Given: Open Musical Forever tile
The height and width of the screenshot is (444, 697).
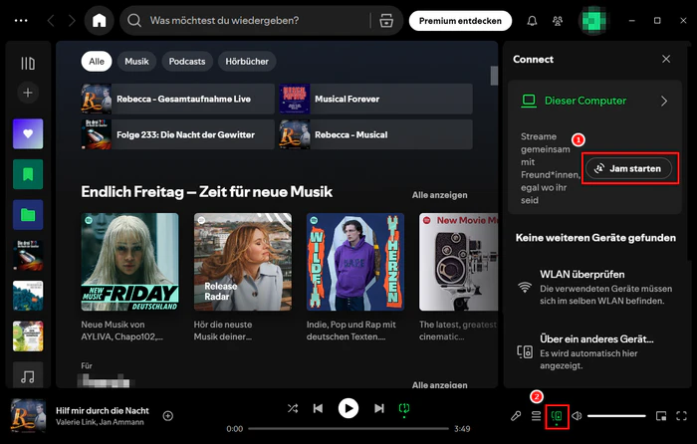Looking at the screenshot, I should pos(376,99).
